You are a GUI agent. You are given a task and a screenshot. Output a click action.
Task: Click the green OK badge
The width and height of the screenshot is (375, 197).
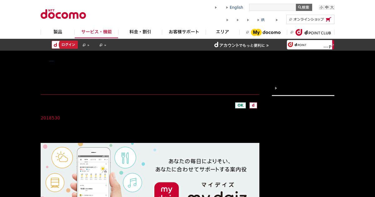point(240,105)
